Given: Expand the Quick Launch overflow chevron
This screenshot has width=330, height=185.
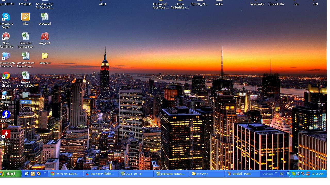Looking at the screenshot, I should point(45,173).
